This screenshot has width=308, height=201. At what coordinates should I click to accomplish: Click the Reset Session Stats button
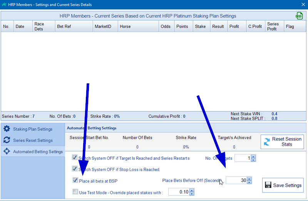pyautogui.click(x=282, y=141)
